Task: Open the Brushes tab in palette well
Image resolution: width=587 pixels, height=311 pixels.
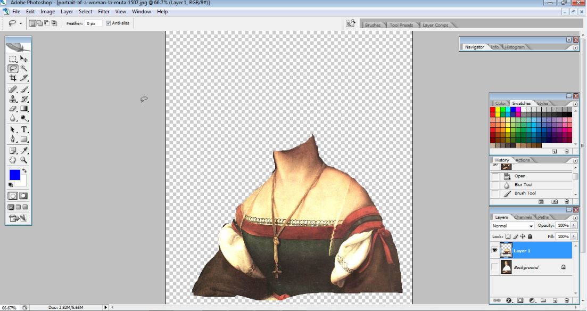Action: (x=373, y=25)
